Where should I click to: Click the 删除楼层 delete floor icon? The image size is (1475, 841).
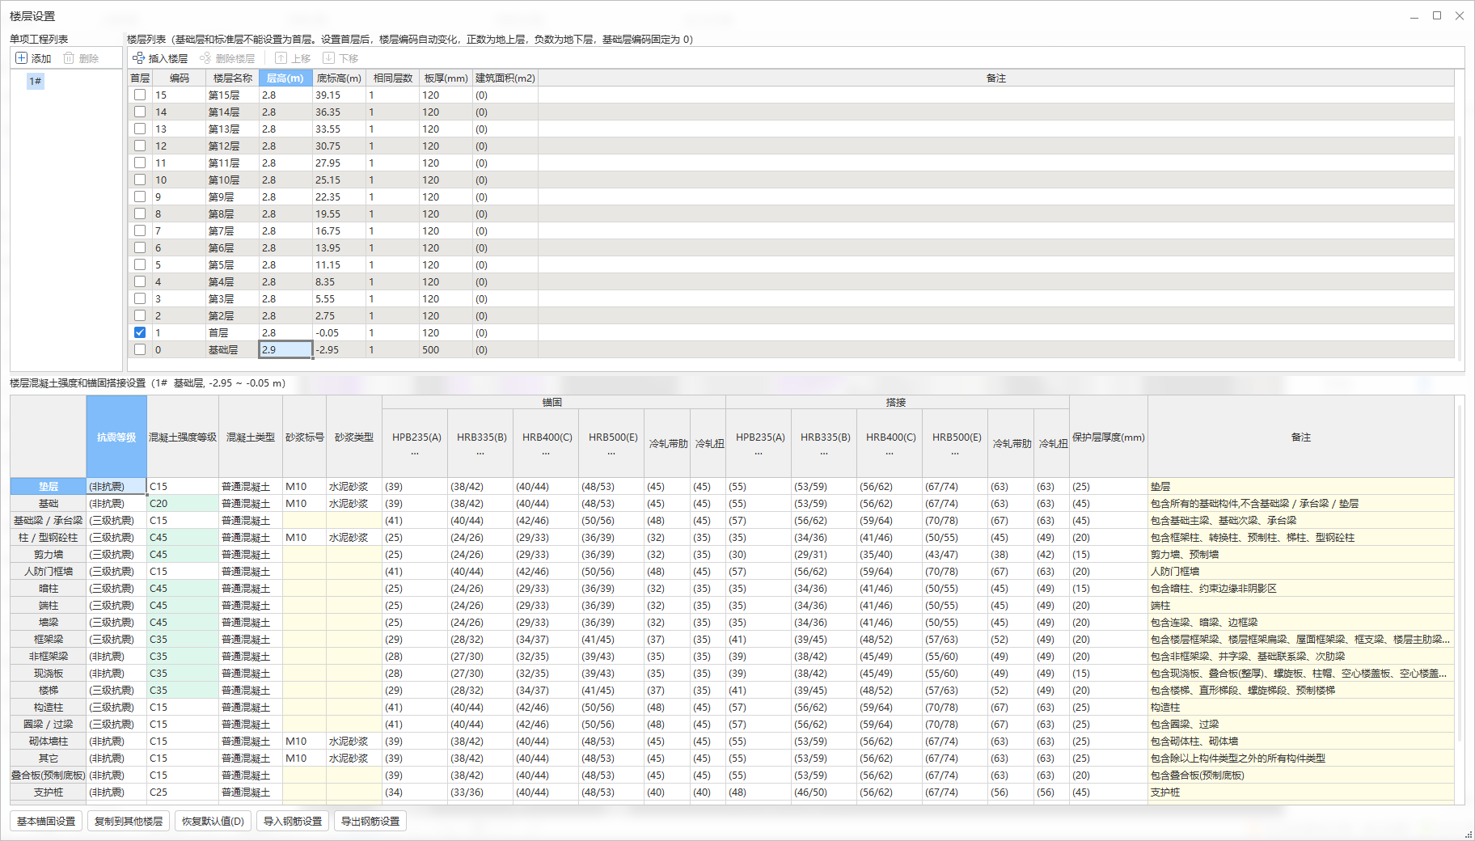click(x=205, y=58)
